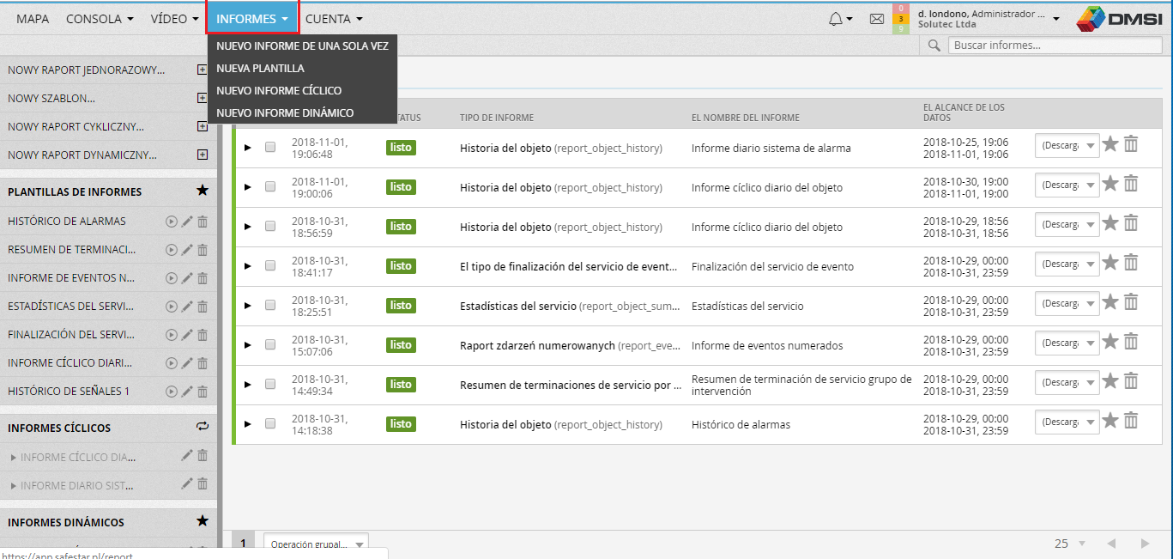The height and width of the screenshot is (559, 1173).
Task: Delete the Histórico de alarmas report row
Action: pos(1131,421)
